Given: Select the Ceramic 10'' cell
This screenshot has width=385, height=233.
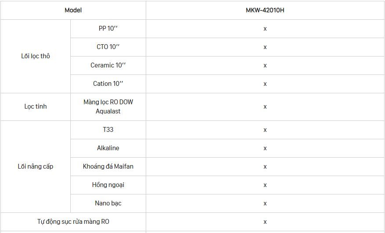Looking at the screenshot, I should pos(108,65).
